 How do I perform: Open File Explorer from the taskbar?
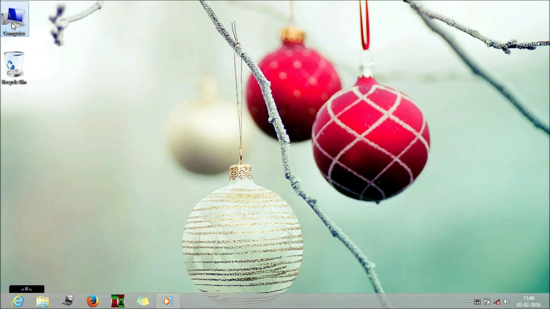[x=43, y=301]
